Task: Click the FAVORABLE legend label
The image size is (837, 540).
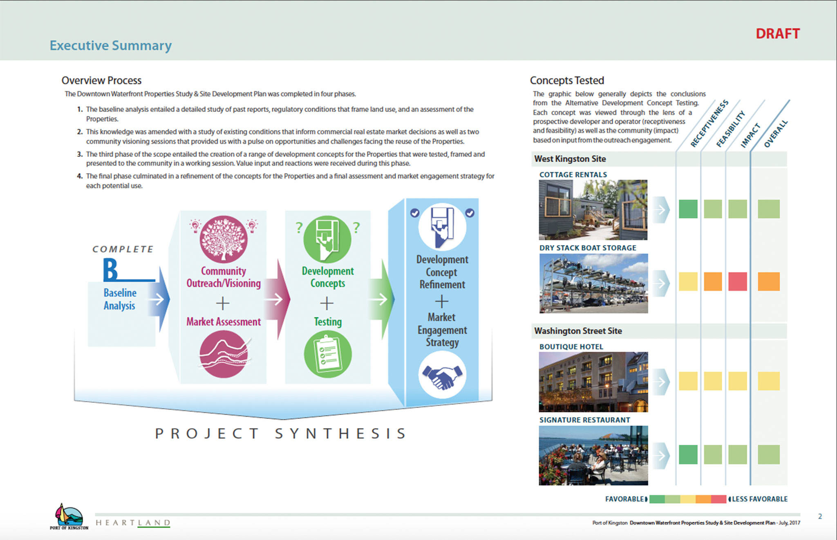Action: [624, 499]
